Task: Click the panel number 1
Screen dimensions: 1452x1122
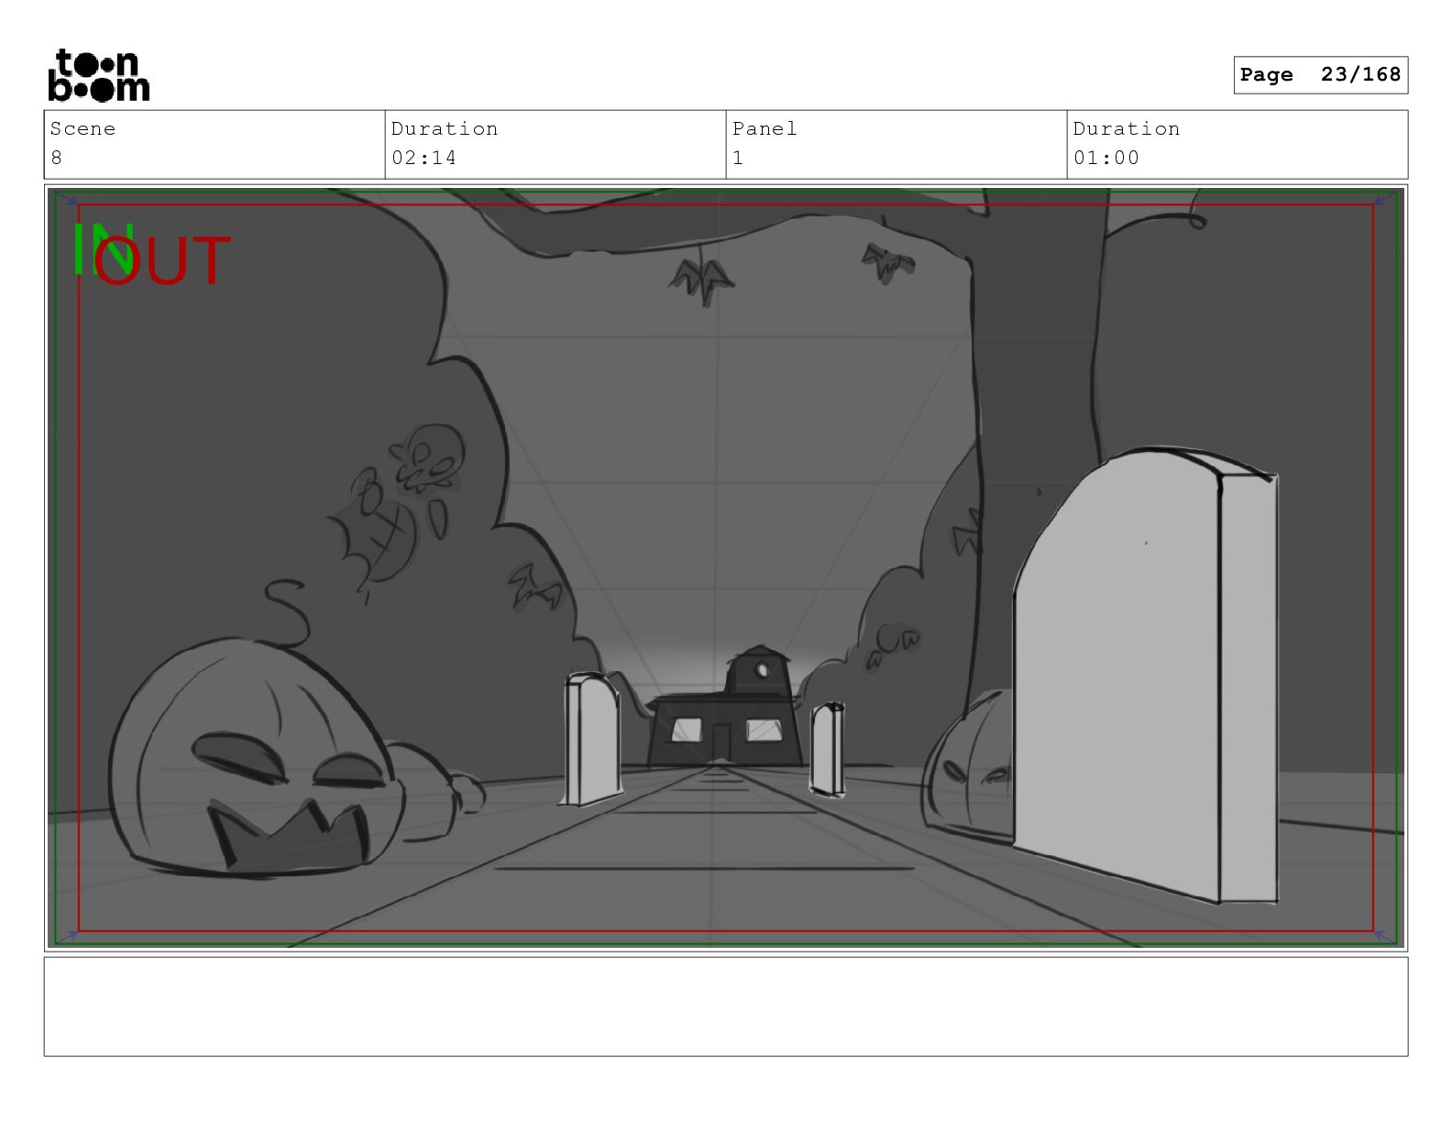Action: click(738, 158)
